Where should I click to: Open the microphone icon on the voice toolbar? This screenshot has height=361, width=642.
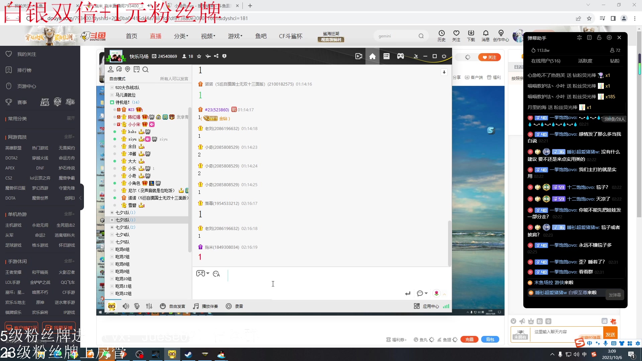pyautogui.click(x=136, y=306)
